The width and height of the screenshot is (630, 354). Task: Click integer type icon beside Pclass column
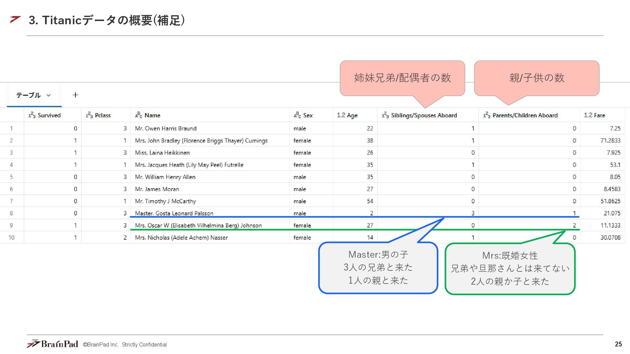(x=89, y=115)
